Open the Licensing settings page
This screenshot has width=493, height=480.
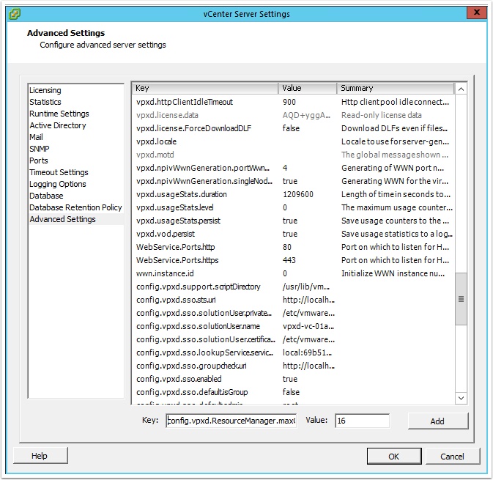pos(45,90)
